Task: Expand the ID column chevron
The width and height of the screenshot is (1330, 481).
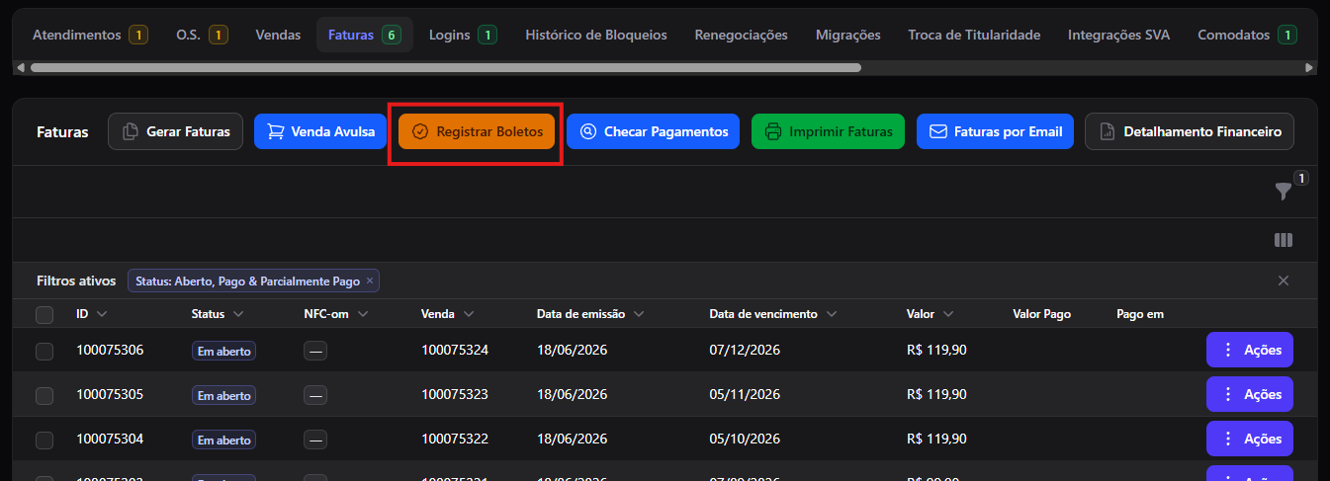Action: pos(102,314)
